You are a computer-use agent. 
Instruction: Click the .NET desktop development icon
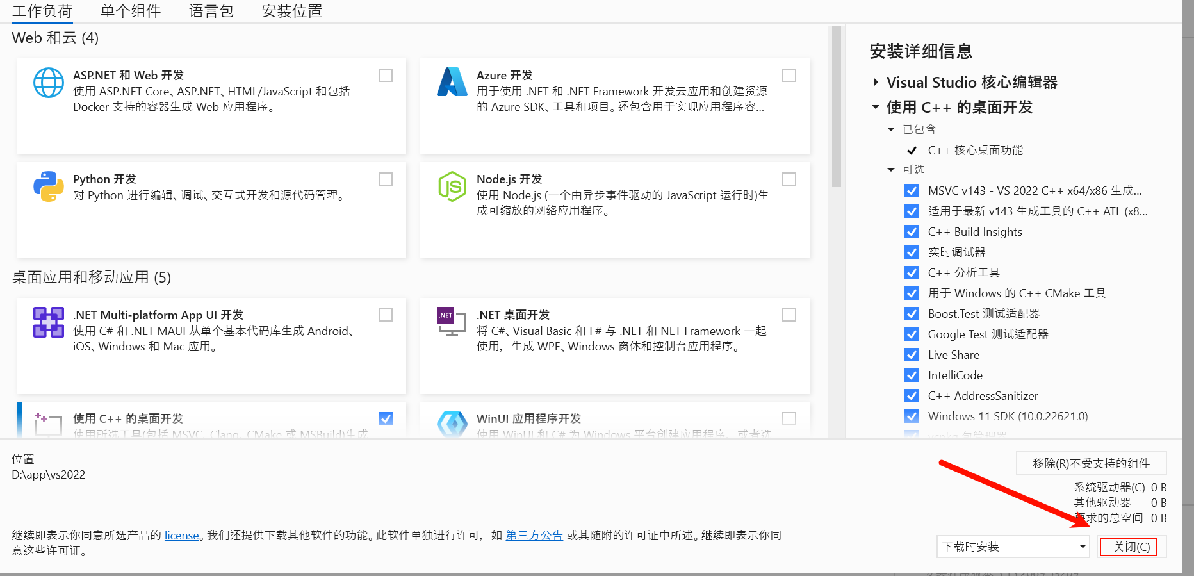pos(452,322)
